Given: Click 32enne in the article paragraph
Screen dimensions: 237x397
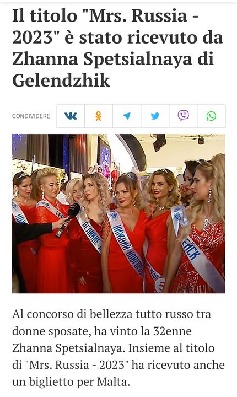Looking at the screenshot, I should pyautogui.click(x=172, y=331).
